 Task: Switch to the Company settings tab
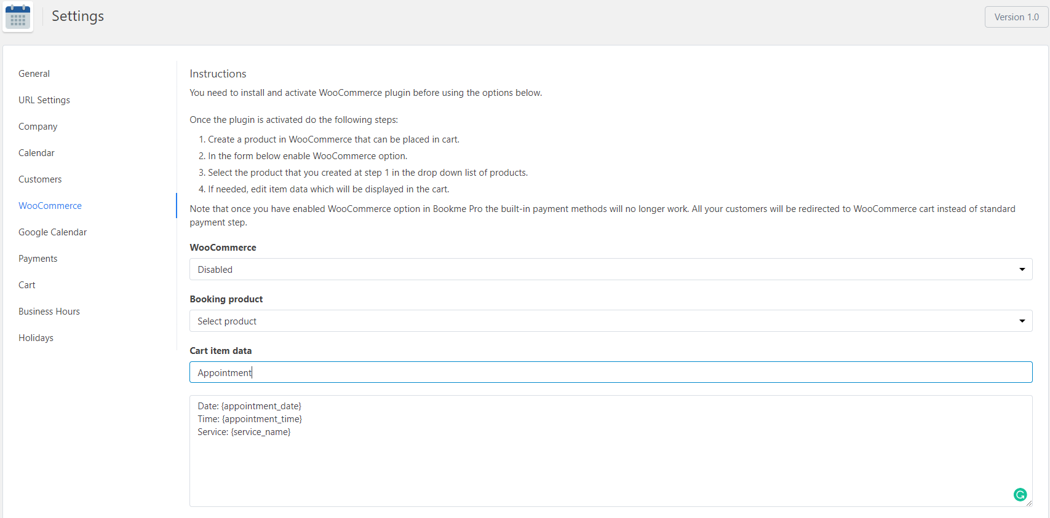click(x=38, y=127)
